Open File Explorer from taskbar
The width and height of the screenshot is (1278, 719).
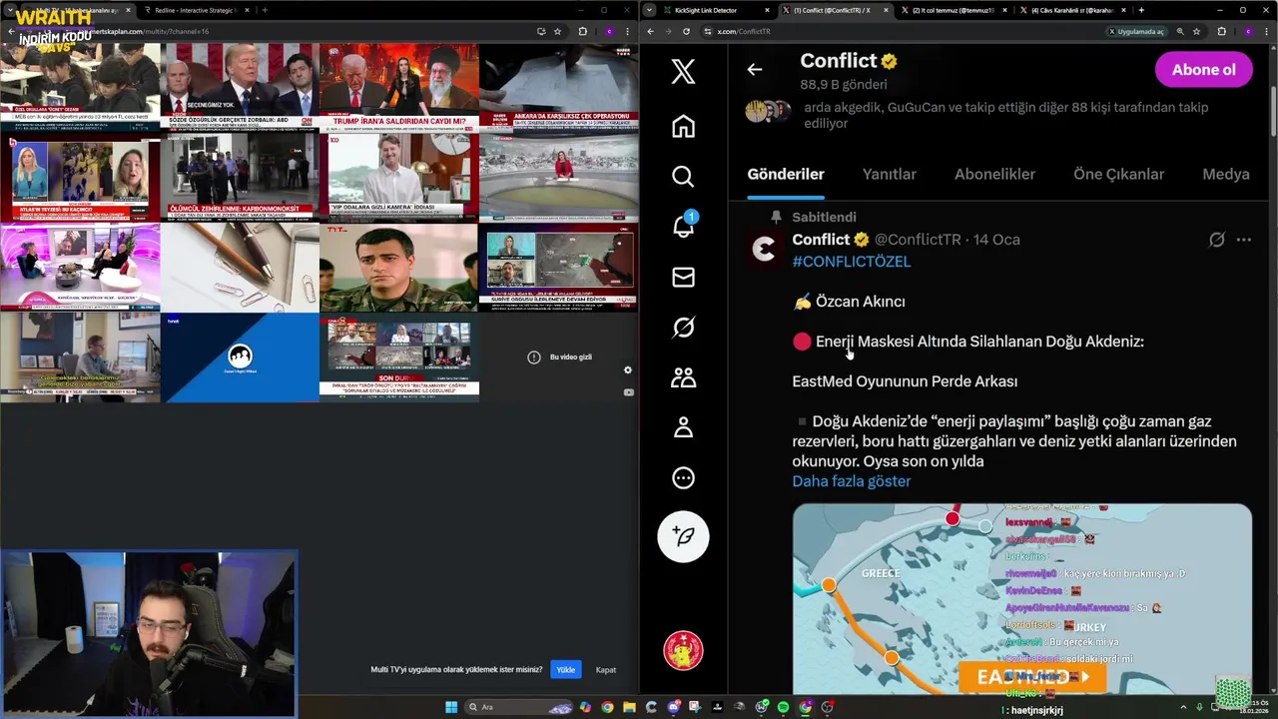(x=629, y=707)
